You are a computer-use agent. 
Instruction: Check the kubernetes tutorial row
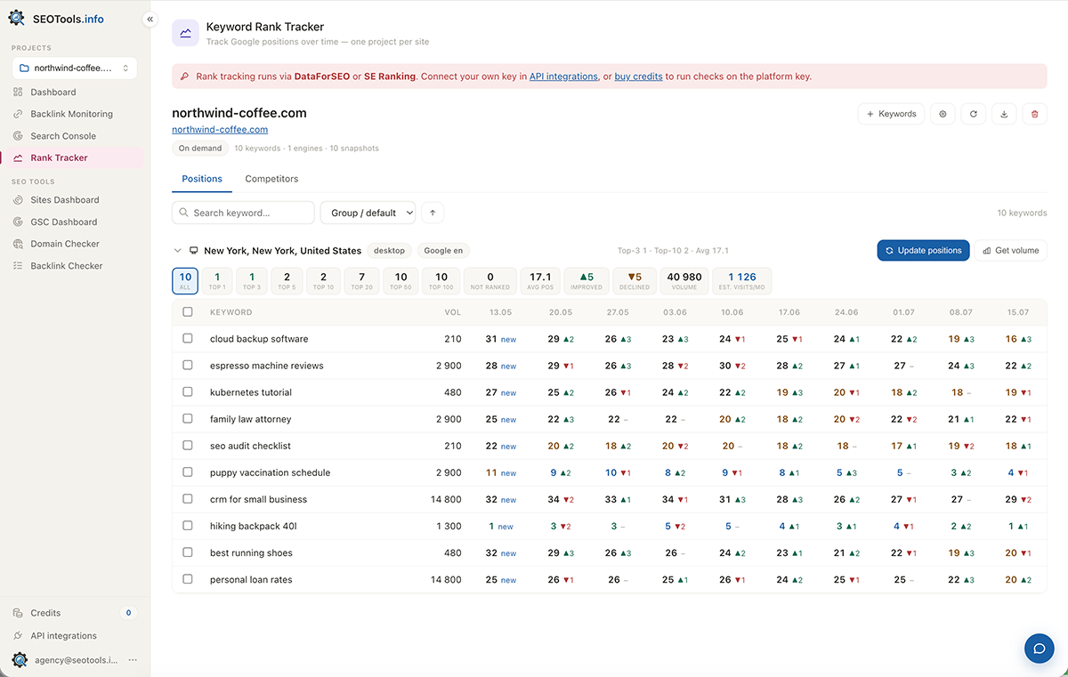[x=187, y=392]
